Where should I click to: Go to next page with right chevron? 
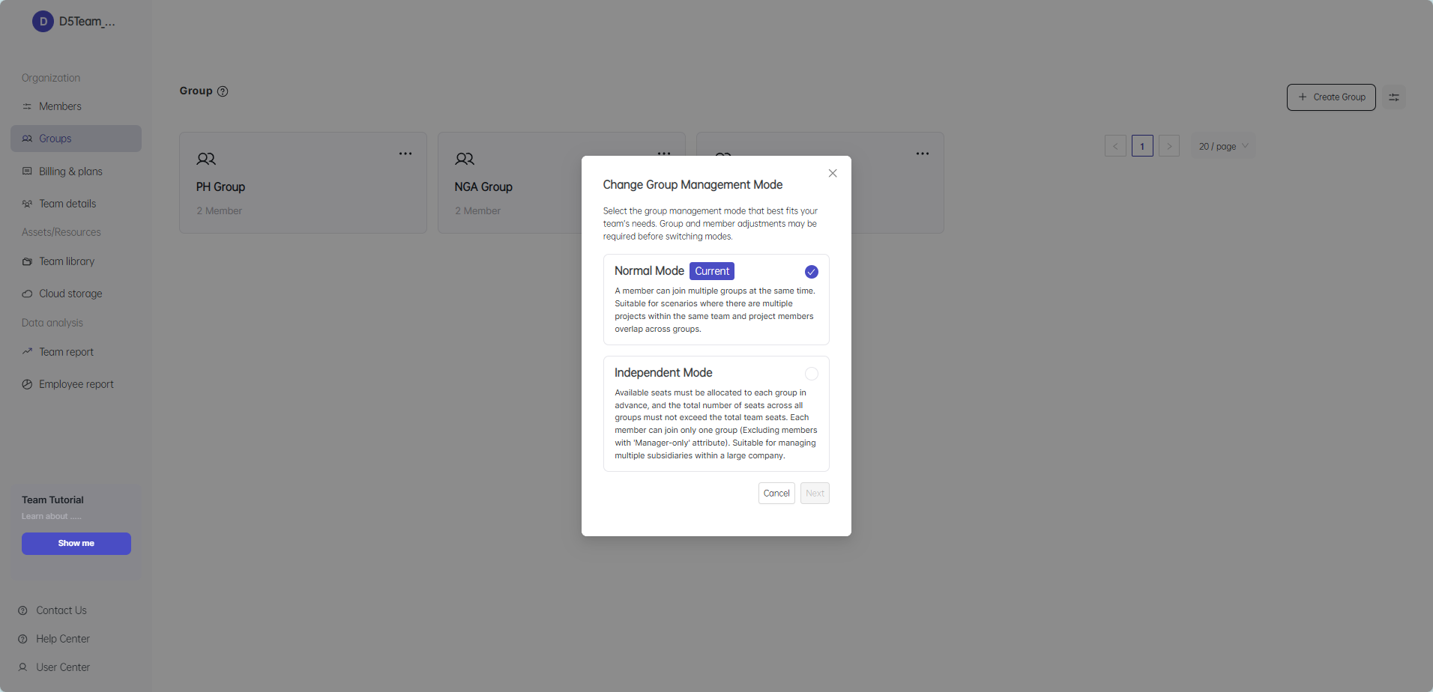1169,146
